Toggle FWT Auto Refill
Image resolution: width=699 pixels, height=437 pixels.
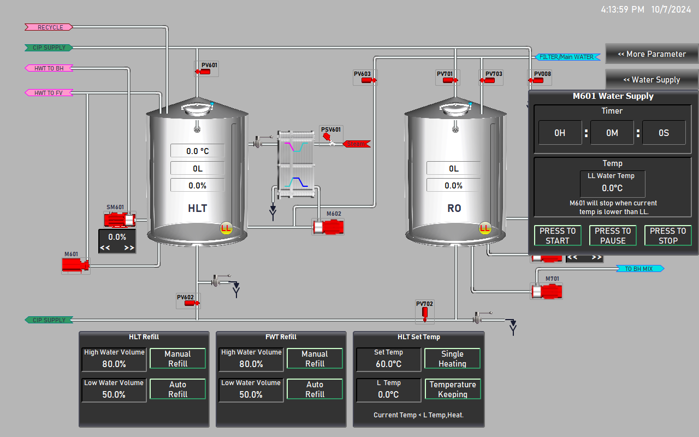(x=315, y=389)
